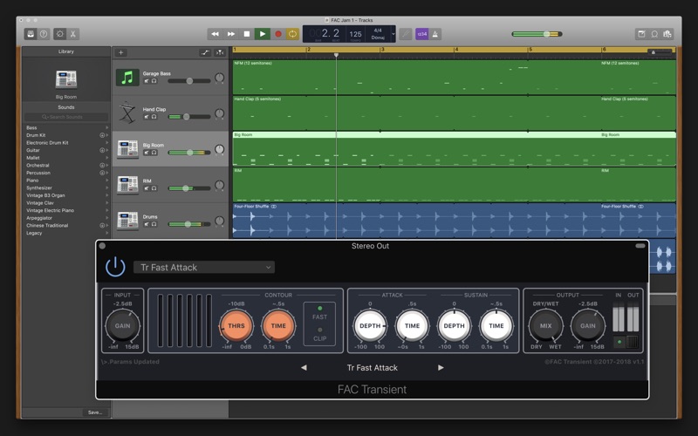Adjust Garage Bass track volume slider
This screenshot has height=436, width=698.
coord(189,81)
